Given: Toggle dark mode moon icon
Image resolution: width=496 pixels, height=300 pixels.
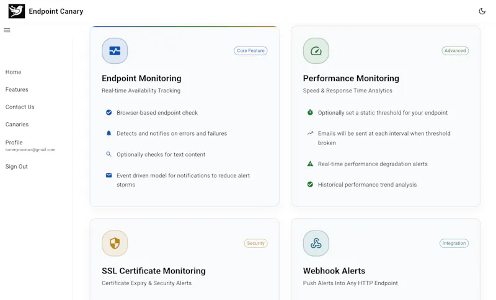Looking at the screenshot, I should click(482, 11).
